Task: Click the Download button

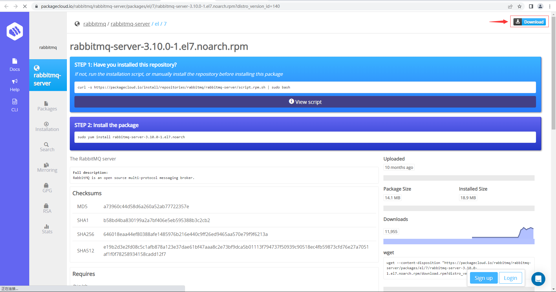Action: coord(529,22)
